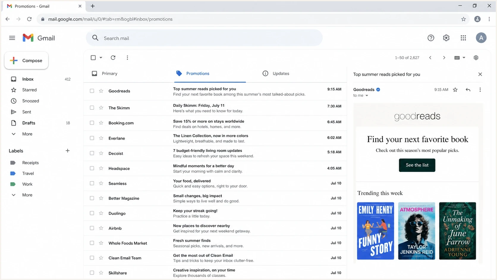Star the open Goodreads message in preview

pos(455,90)
